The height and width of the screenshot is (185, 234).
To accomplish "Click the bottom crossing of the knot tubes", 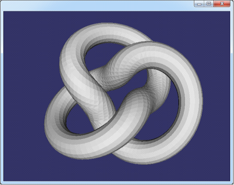I will coord(123,146).
